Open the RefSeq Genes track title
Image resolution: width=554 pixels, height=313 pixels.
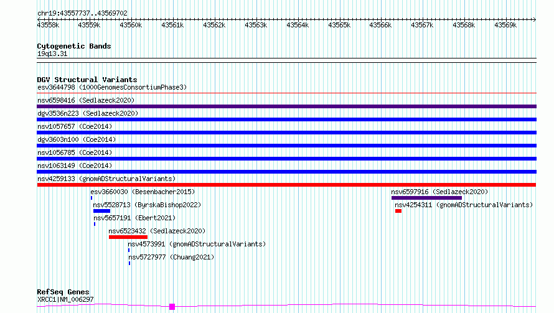pos(63,292)
